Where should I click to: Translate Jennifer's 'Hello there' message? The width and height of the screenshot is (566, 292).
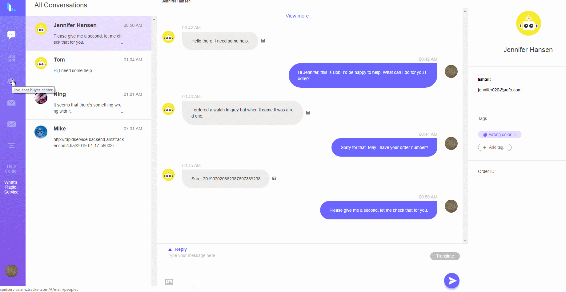coord(263,40)
